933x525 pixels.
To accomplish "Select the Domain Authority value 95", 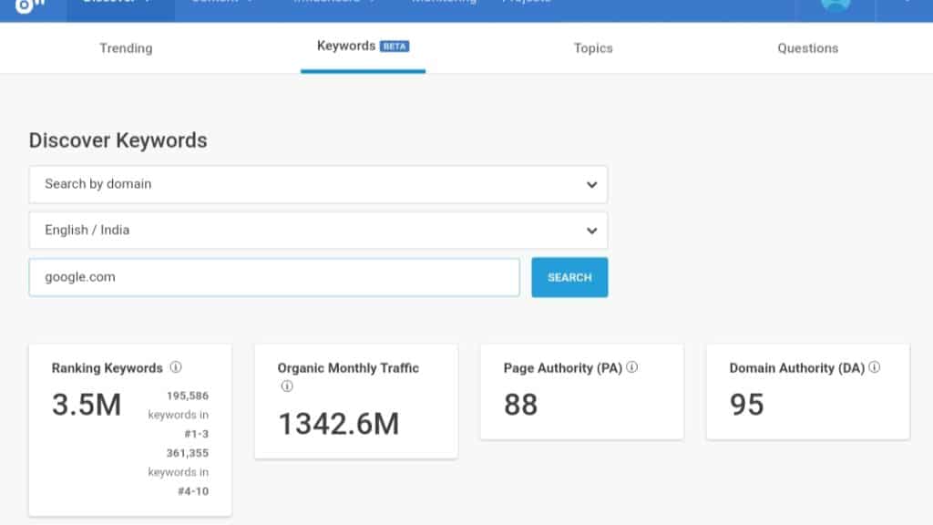I will tap(747, 405).
